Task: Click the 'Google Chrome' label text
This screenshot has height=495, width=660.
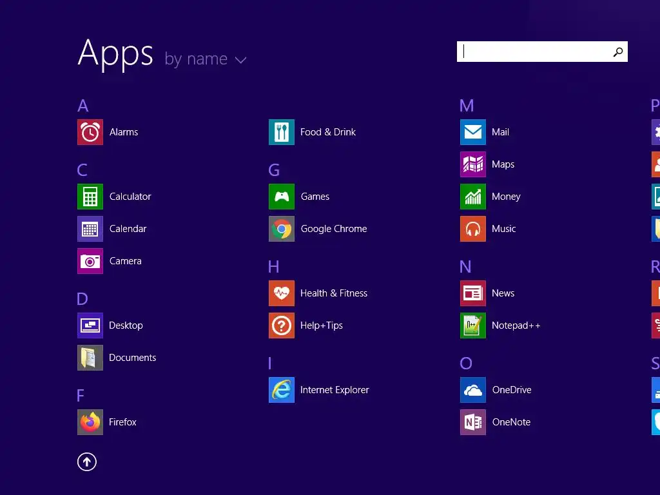Action: tap(334, 229)
